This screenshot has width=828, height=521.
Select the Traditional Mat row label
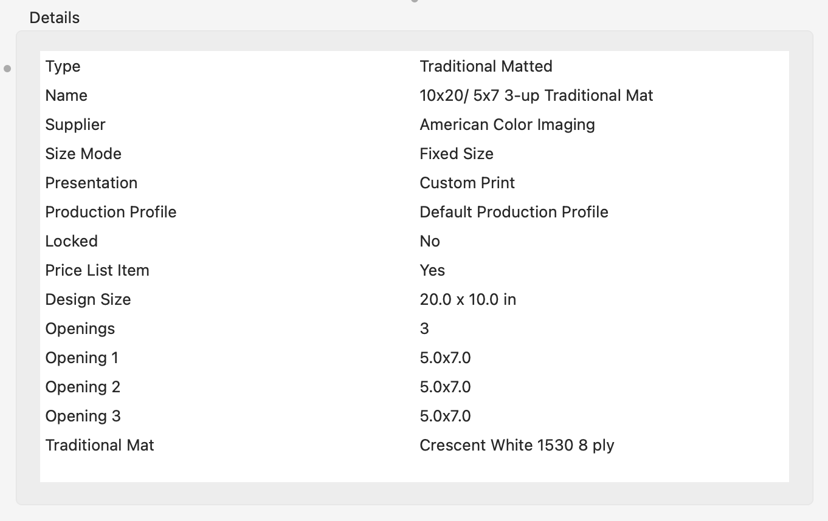pyautogui.click(x=100, y=445)
